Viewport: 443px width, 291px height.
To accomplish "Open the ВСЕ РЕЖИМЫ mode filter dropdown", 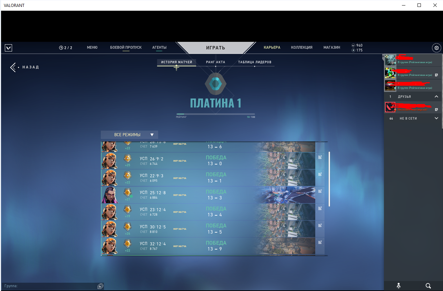I will [x=129, y=135].
